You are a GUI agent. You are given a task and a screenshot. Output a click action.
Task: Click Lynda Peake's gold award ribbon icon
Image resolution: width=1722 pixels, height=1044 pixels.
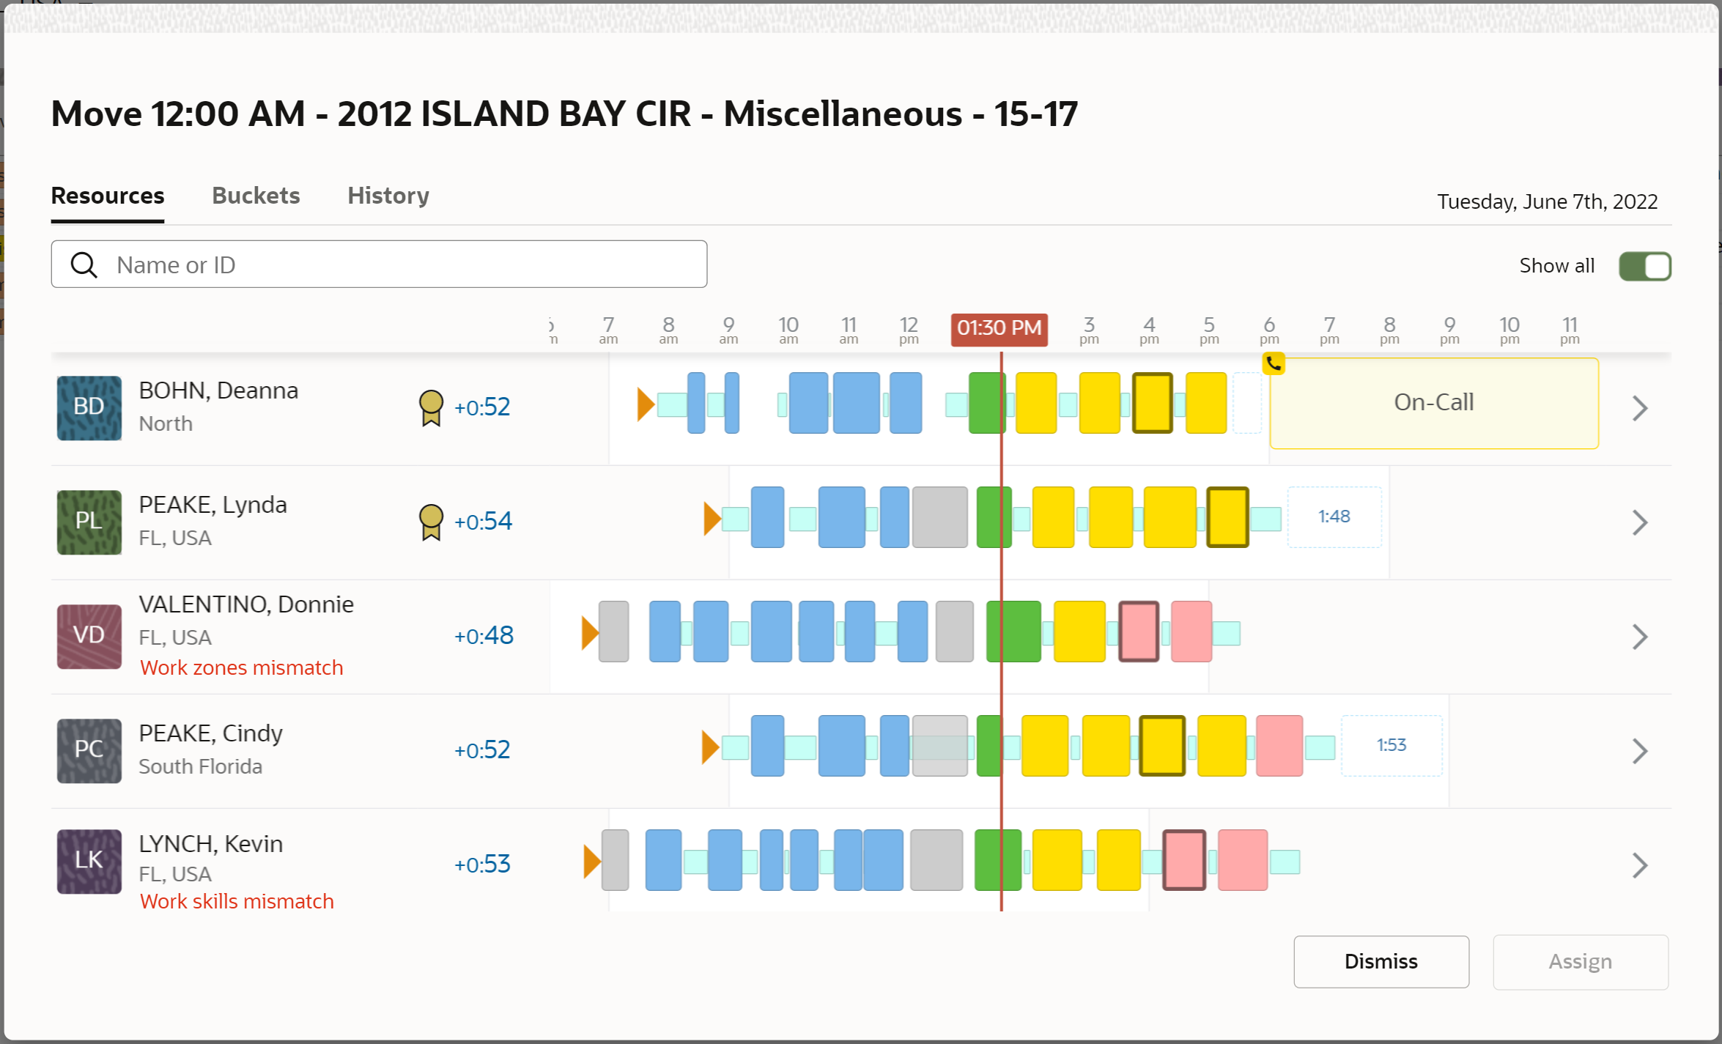(431, 522)
